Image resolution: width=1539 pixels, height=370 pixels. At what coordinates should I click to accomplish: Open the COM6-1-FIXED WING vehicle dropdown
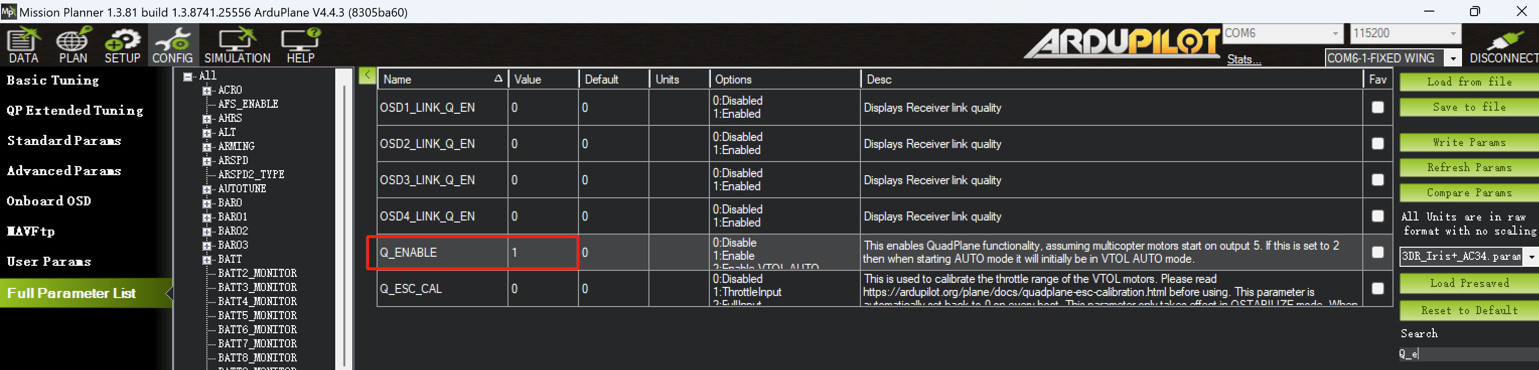tap(1452, 58)
